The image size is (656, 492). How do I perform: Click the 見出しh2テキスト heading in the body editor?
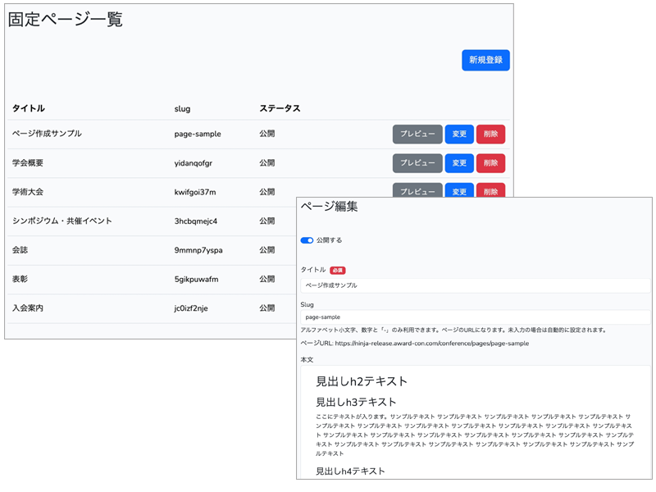click(362, 381)
